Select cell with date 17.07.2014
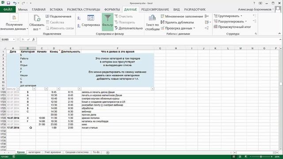This screenshot has width=283, height=159. click(13, 128)
